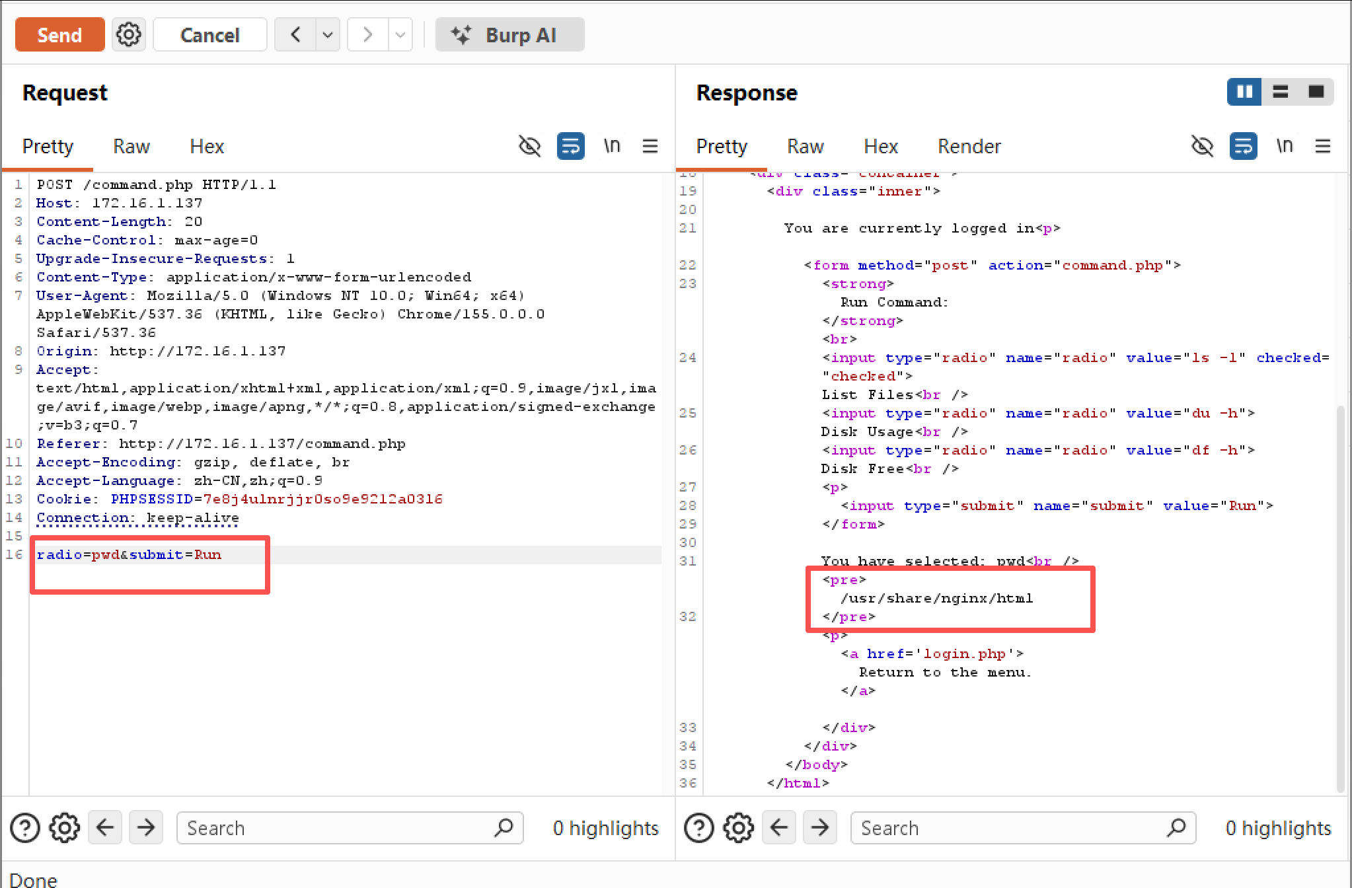Click the request body line radio=pwd&submit=Run
Screen dimensions: 1352x888
click(x=129, y=554)
